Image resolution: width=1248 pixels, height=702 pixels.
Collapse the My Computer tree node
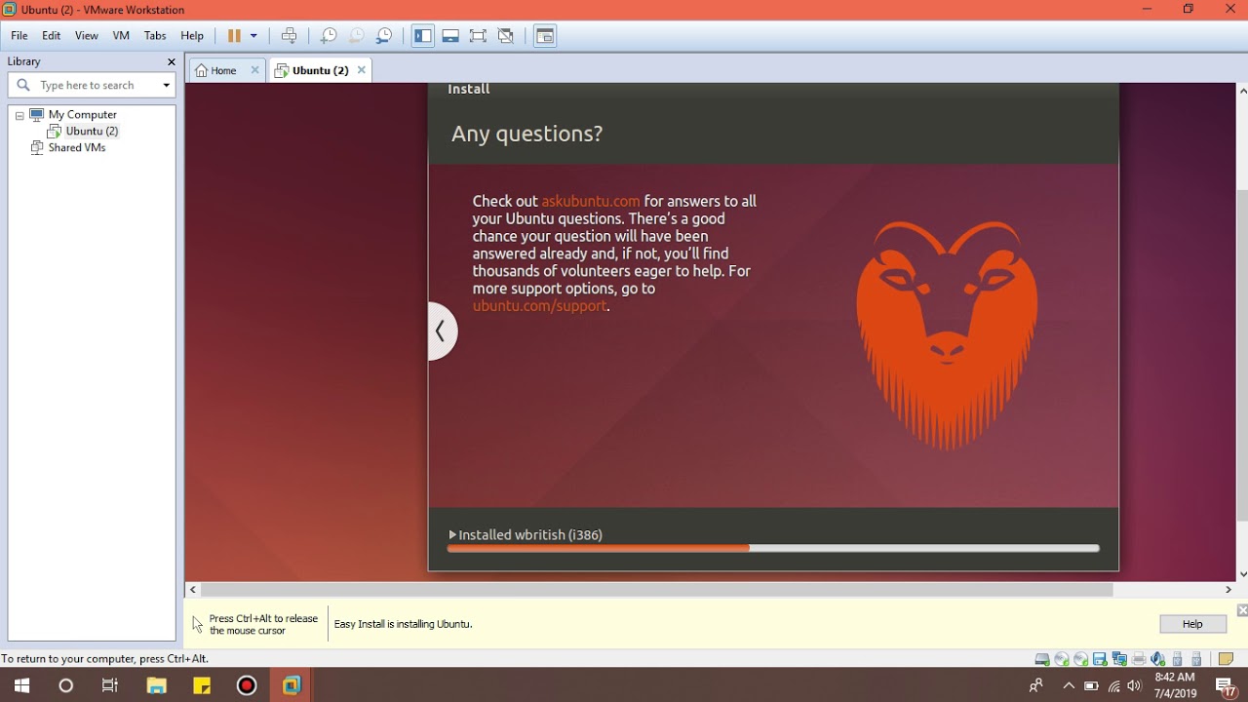[19, 115]
